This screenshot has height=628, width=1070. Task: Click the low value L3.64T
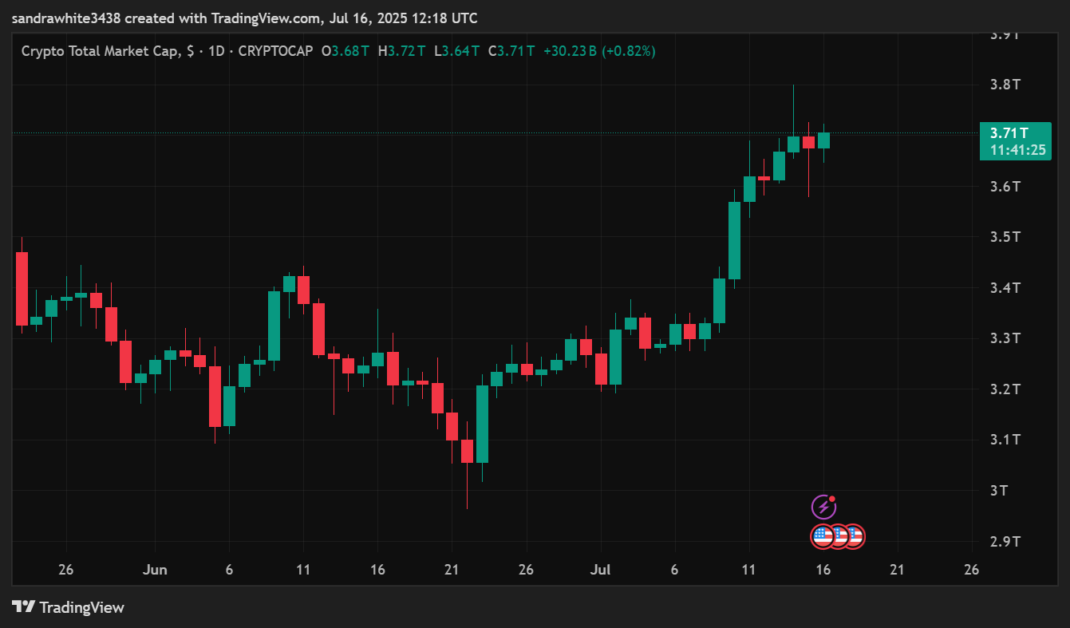pos(456,51)
